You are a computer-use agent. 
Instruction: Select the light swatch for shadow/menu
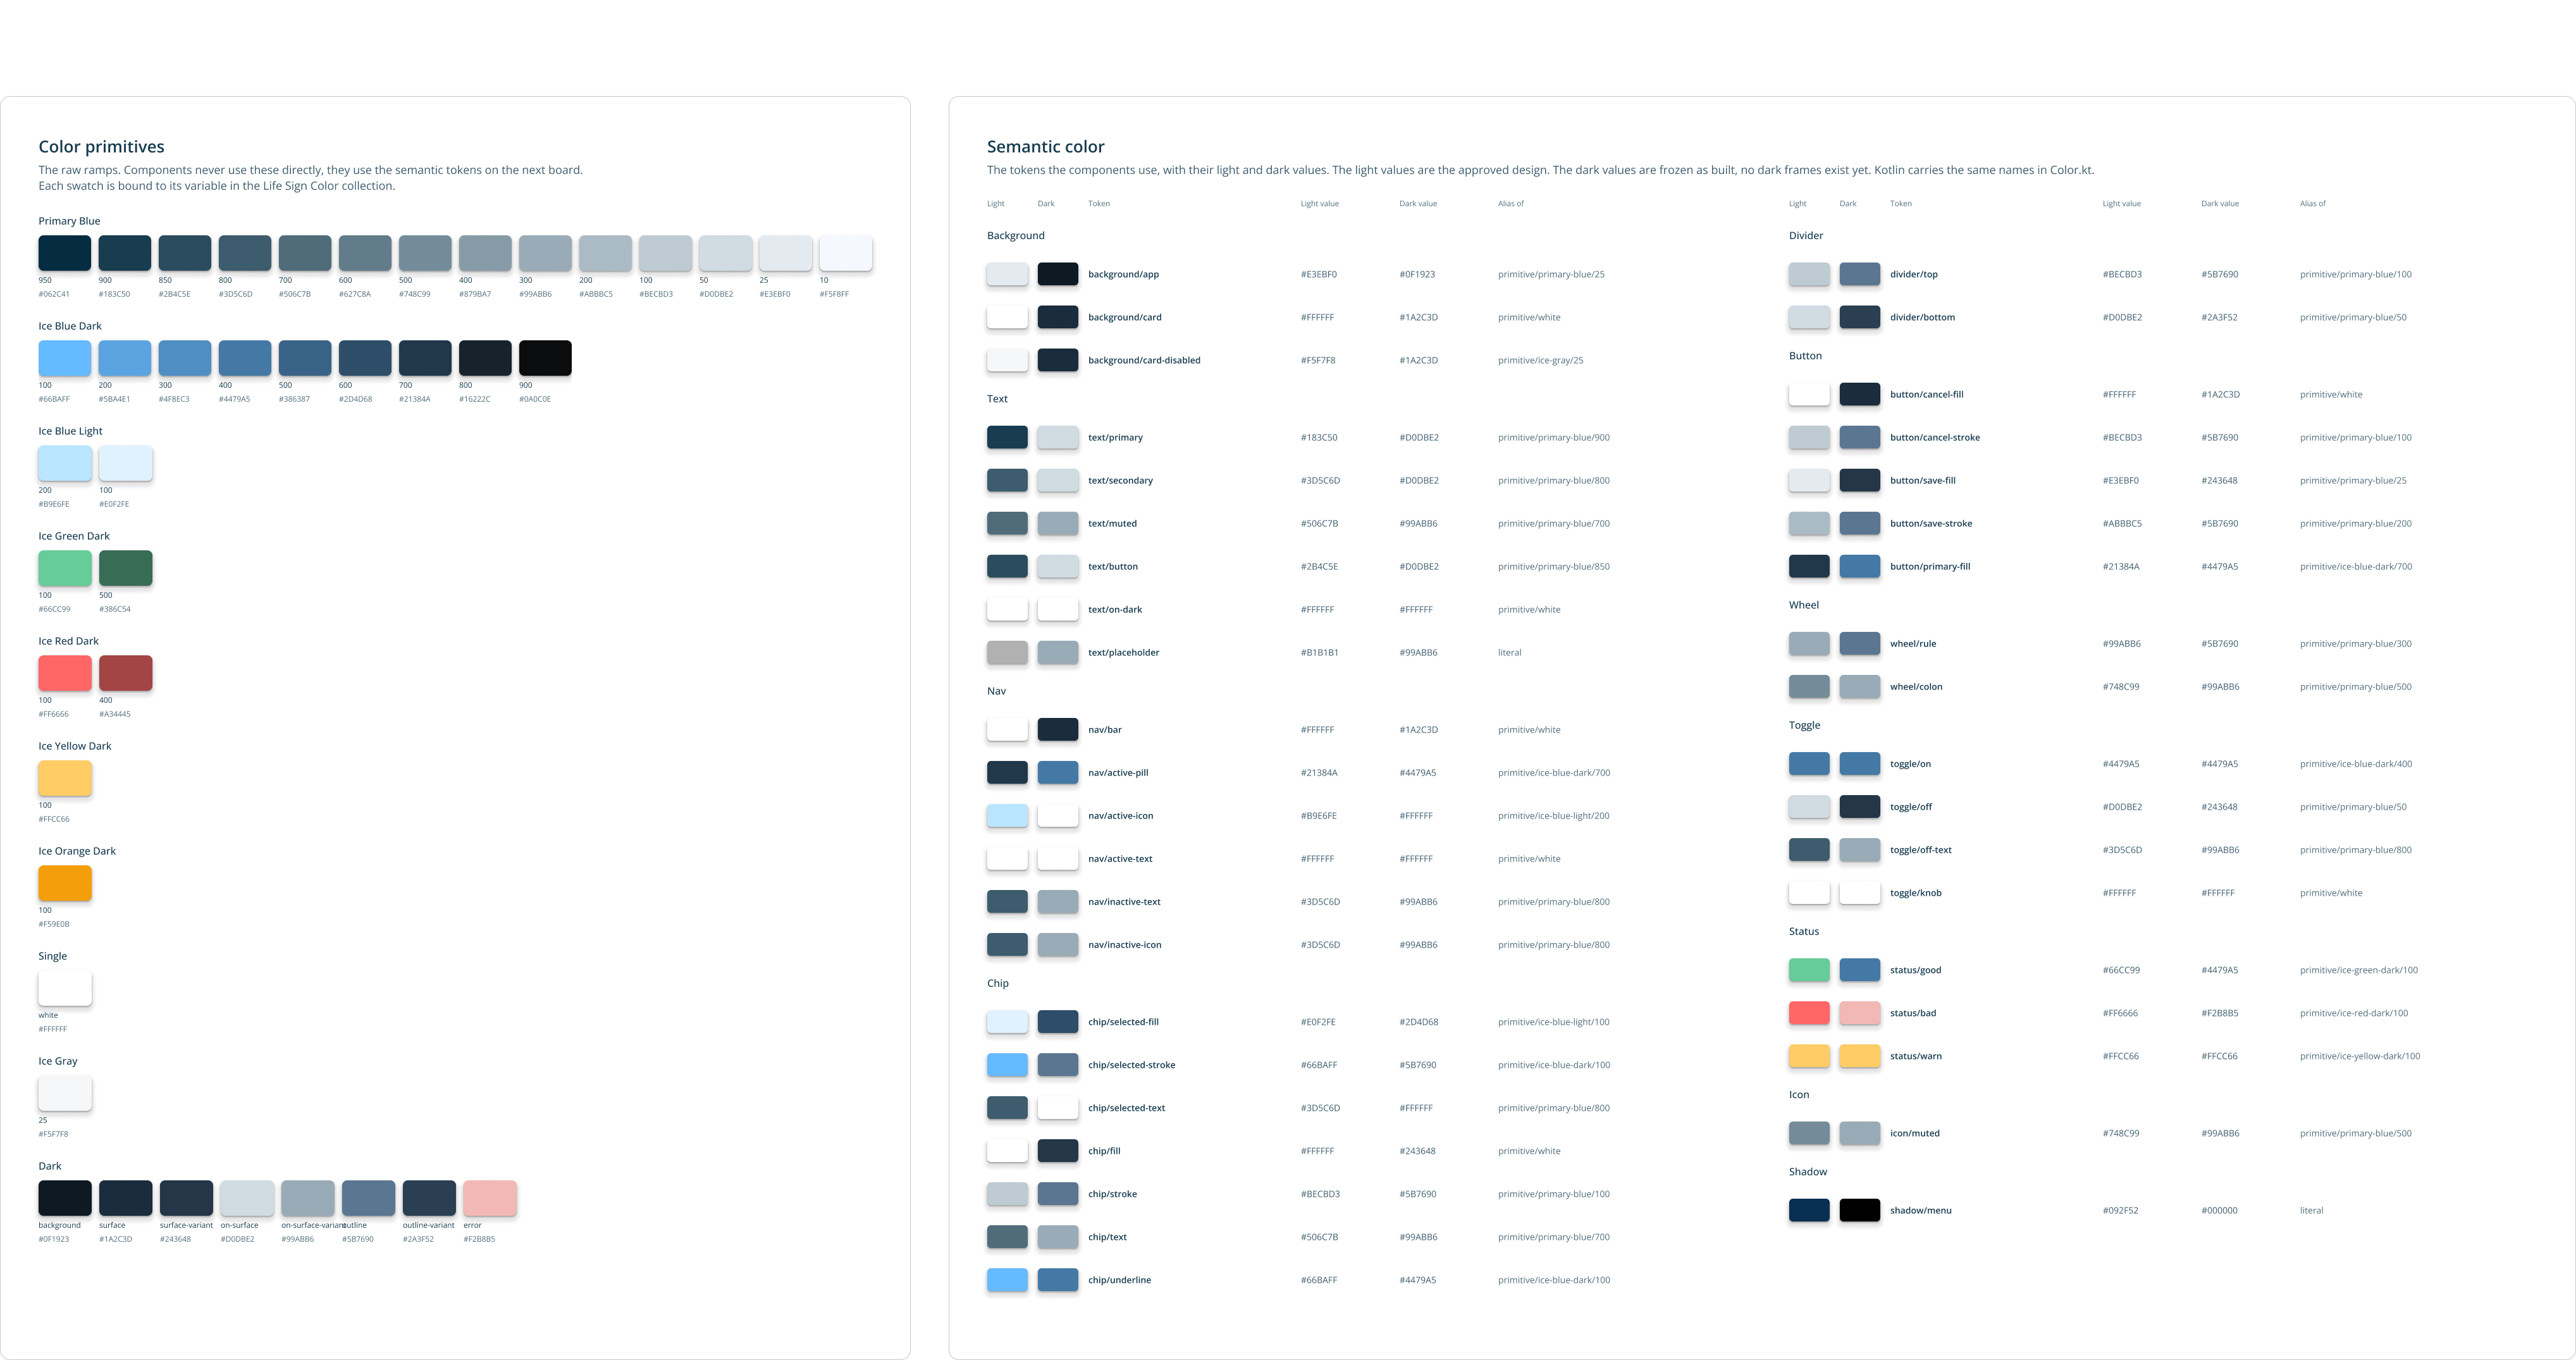[1809, 1210]
